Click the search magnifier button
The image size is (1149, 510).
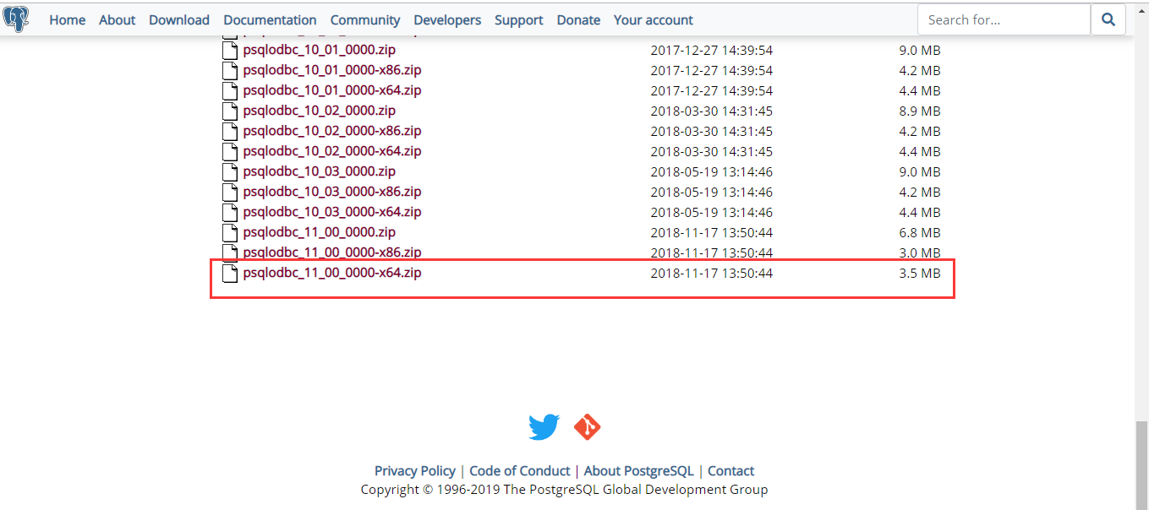(x=1108, y=19)
